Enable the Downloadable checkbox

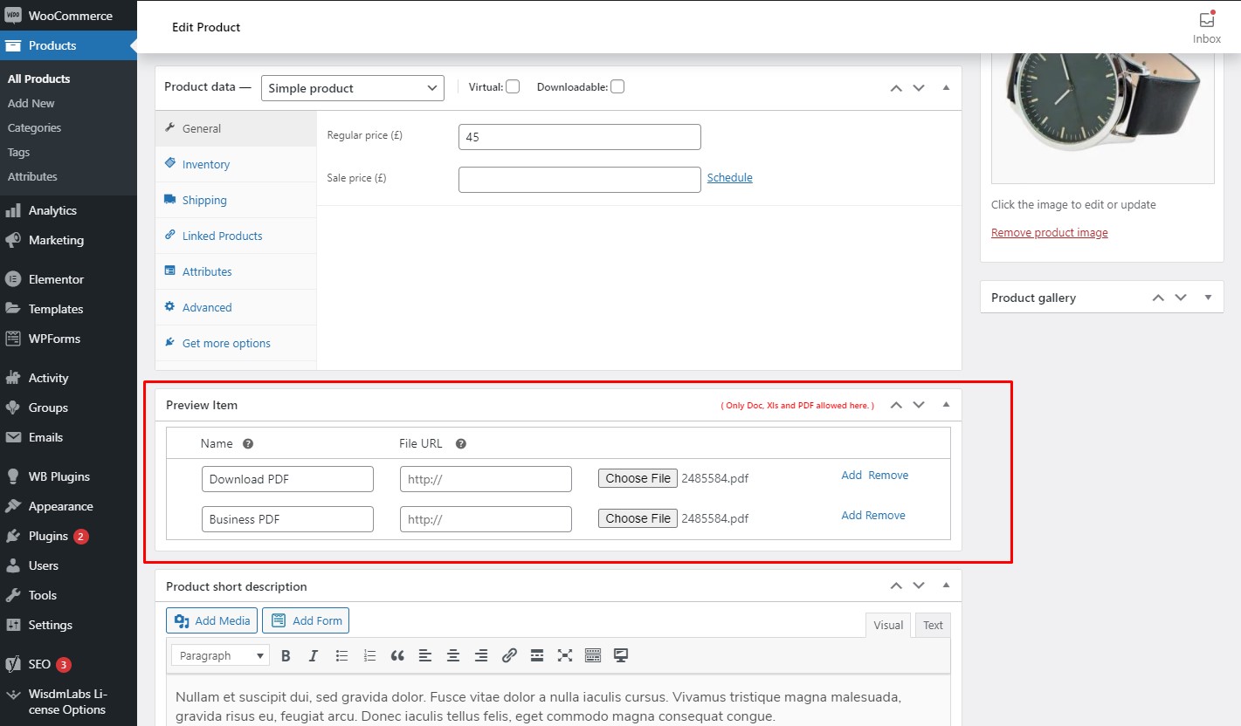[617, 86]
